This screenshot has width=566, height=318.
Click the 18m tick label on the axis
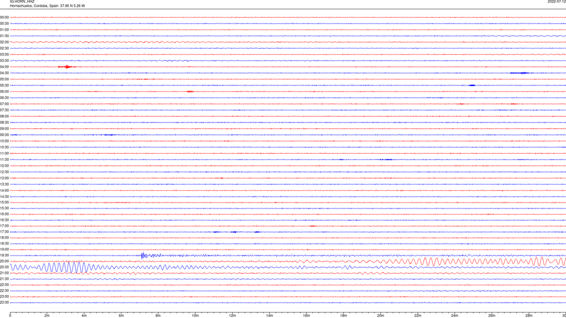pyautogui.click(x=344, y=316)
